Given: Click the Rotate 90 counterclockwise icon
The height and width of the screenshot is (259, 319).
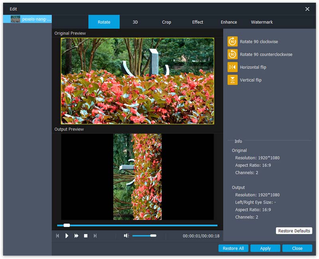Looking at the screenshot, I should pos(232,54).
